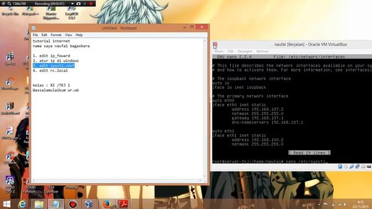Show hidden tray icons arrow

[x=319, y=204]
